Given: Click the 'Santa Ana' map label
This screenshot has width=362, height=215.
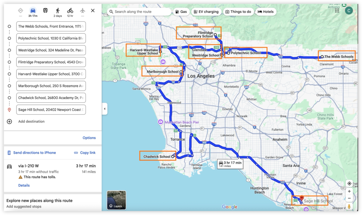Looking at the screenshot, I should (x=291, y=166).
